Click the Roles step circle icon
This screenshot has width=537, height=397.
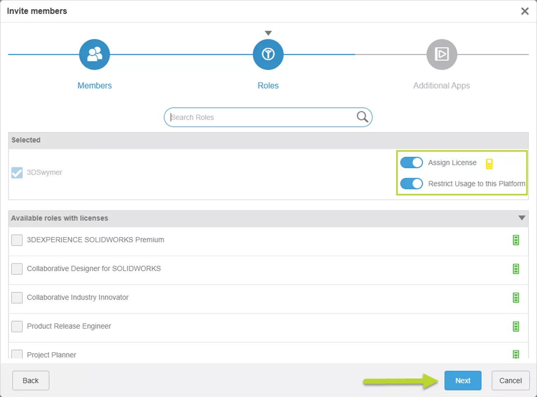click(x=268, y=54)
